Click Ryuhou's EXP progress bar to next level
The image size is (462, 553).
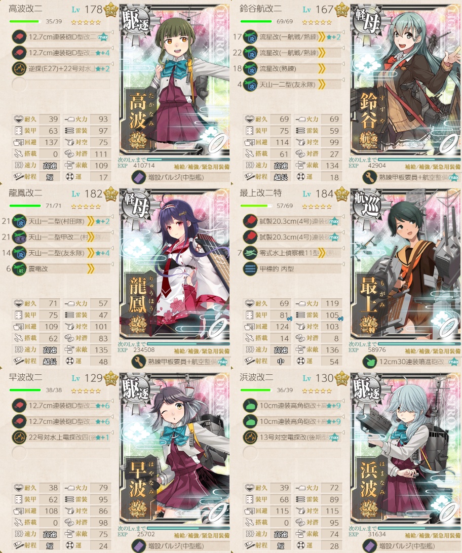click(x=188, y=343)
